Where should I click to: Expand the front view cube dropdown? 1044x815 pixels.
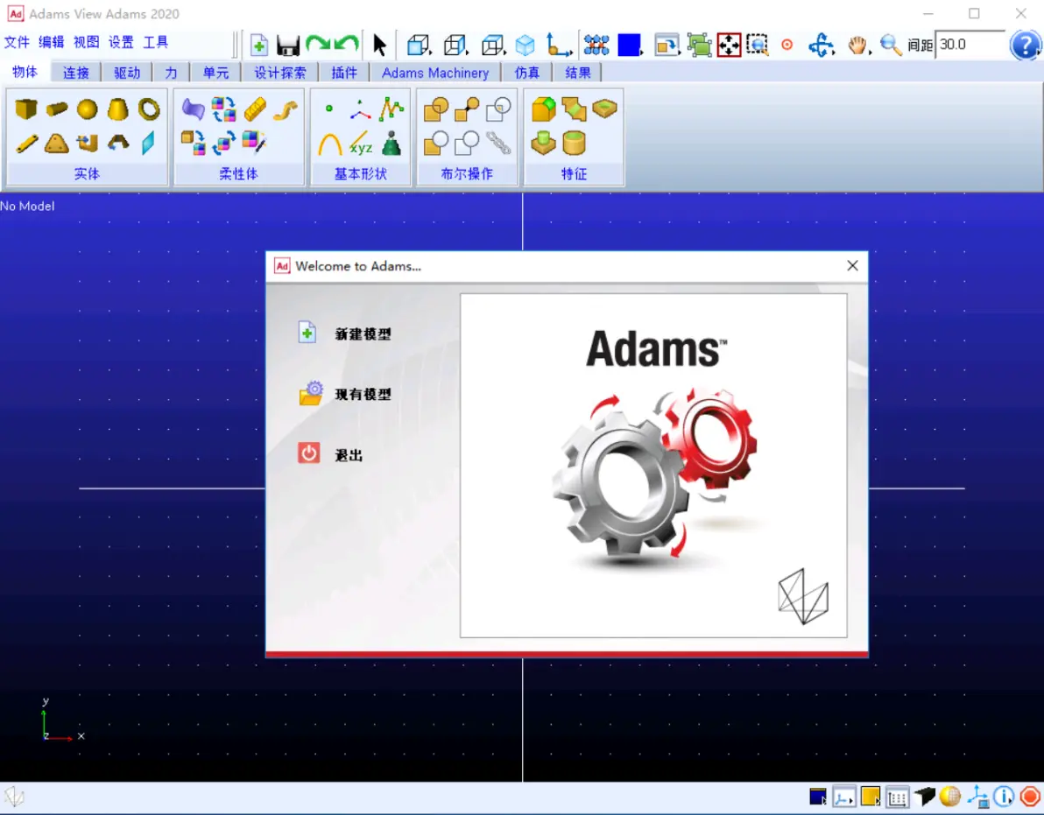tap(419, 46)
